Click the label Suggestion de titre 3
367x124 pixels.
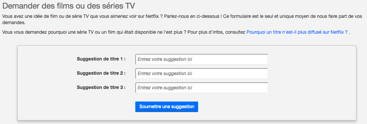pyautogui.click(x=101, y=88)
